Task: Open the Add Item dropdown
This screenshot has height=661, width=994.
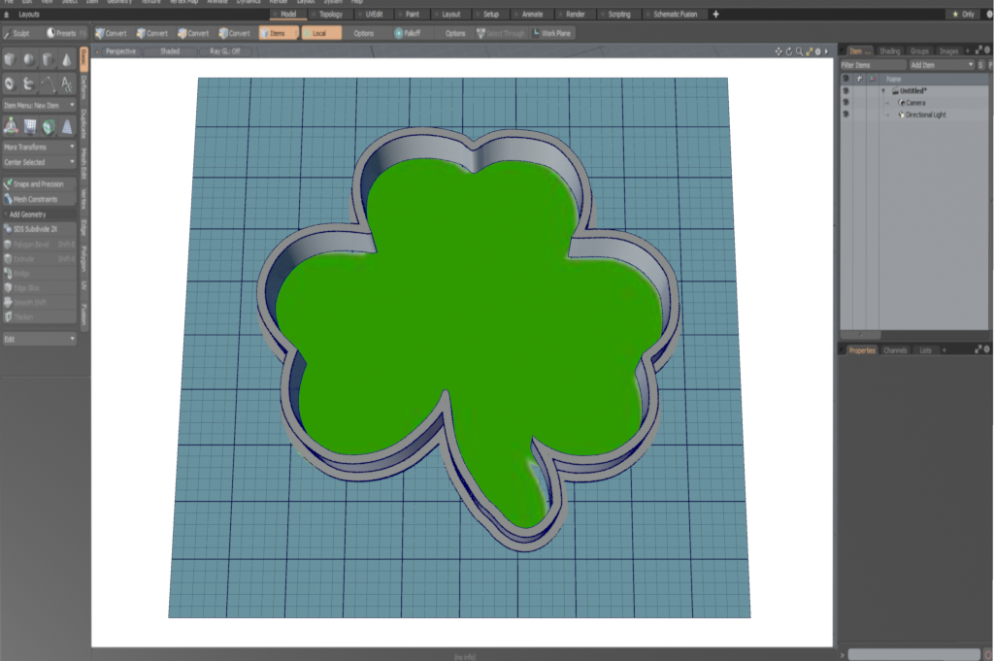Action: point(942,64)
